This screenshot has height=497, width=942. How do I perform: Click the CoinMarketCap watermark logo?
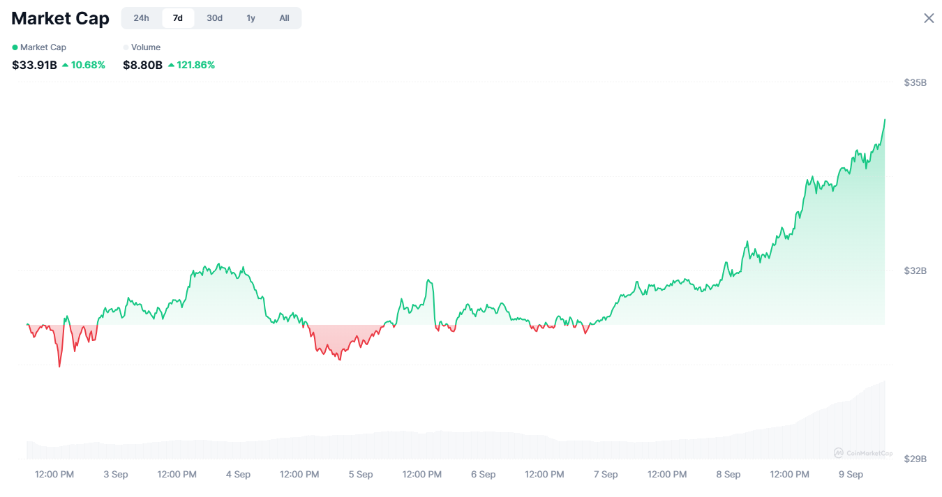(863, 452)
